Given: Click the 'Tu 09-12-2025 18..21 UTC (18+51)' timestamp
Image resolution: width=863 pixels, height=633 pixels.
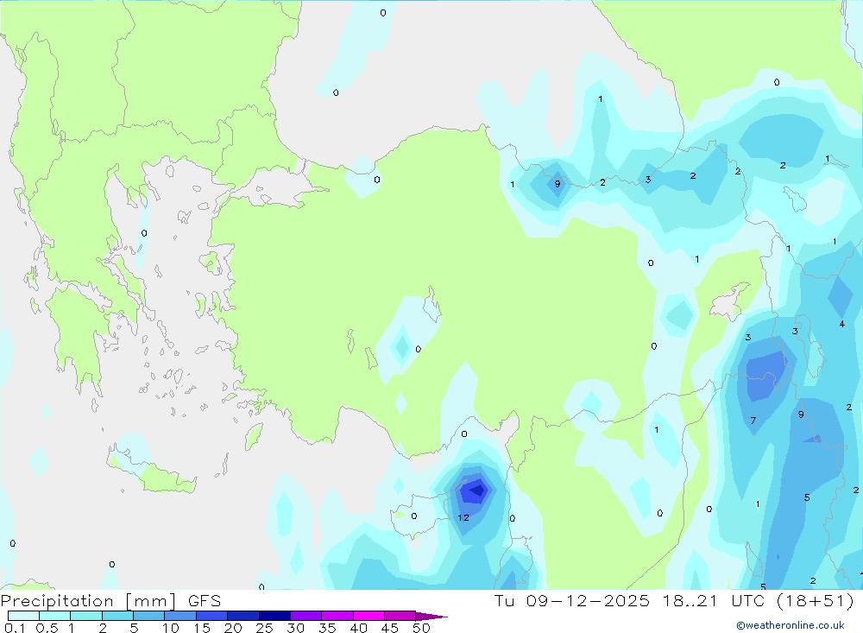Looking at the screenshot, I should pyautogui.click(x=674, y=600).
